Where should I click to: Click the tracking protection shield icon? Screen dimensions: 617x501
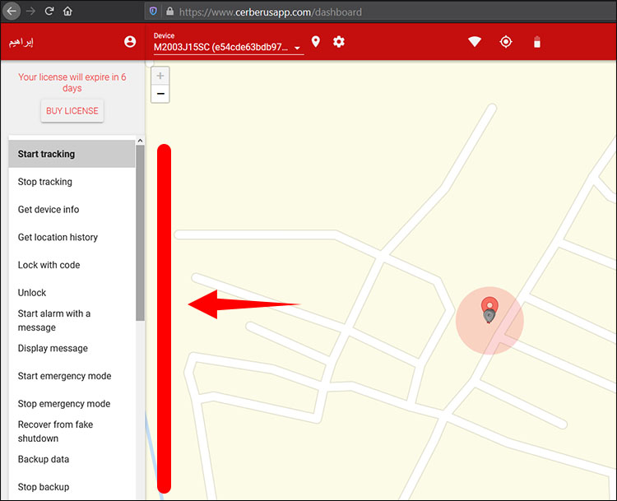pos(154,12)
